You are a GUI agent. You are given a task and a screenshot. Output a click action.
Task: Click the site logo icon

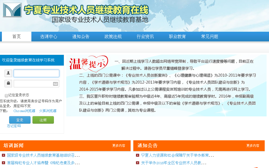click(12, 10)
